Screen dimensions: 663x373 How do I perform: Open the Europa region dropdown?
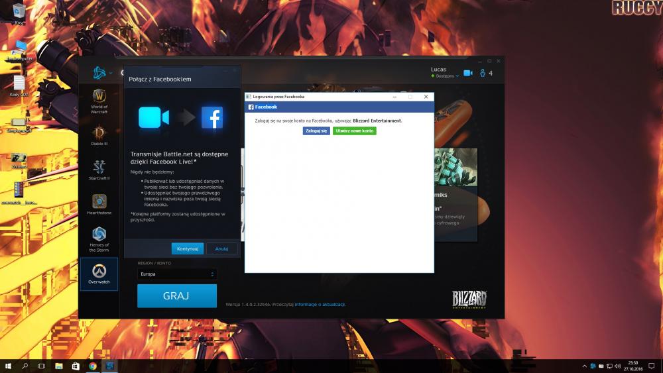(x=177, y=274)
